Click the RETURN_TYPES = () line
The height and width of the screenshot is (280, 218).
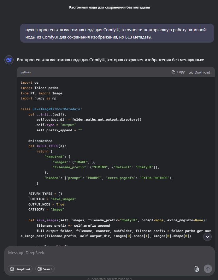pyautogui.click(x=45, y=194)
